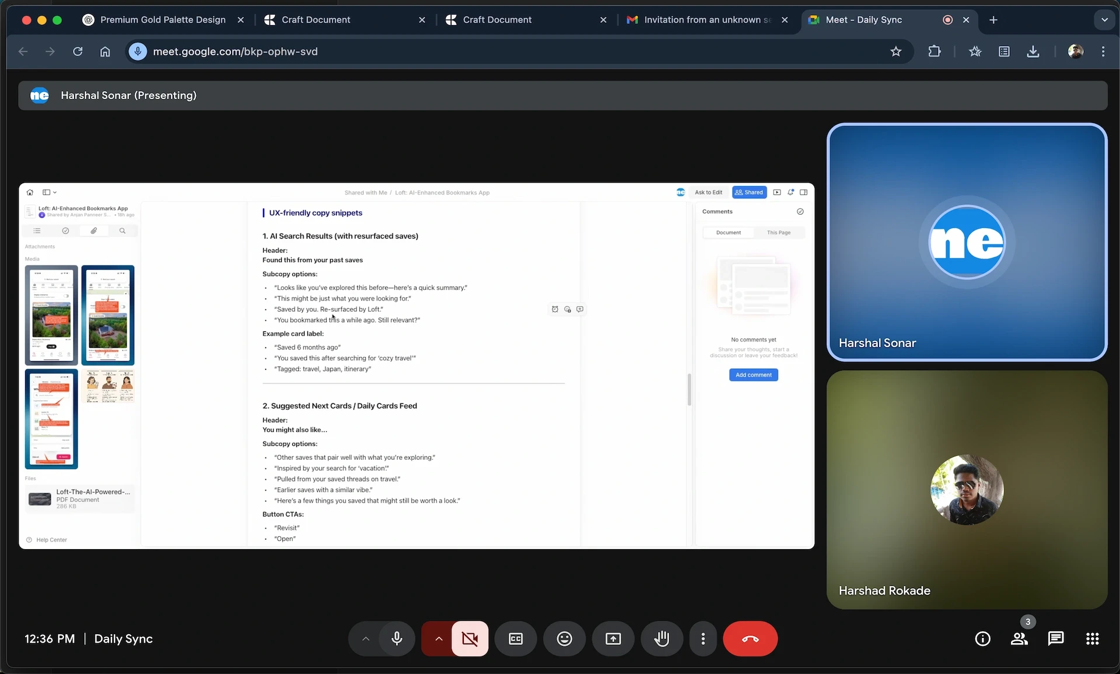This screenshot has height=674, width=1120.
Task: Open the chat with everyone icon
Action: [1055, 639]
